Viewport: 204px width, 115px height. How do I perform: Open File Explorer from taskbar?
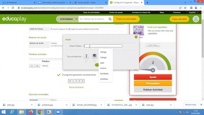point(22,112)
